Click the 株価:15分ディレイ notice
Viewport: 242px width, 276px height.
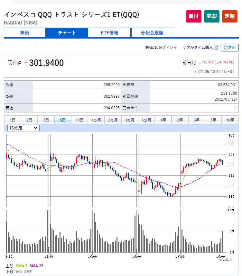point(161,47)
